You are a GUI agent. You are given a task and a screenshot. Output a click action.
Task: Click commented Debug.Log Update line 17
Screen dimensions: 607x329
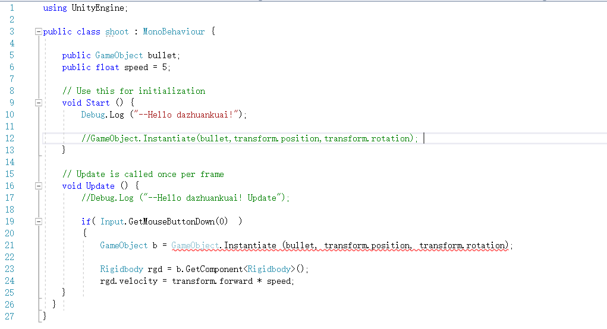pyautogui.click(x=185, y=198)
